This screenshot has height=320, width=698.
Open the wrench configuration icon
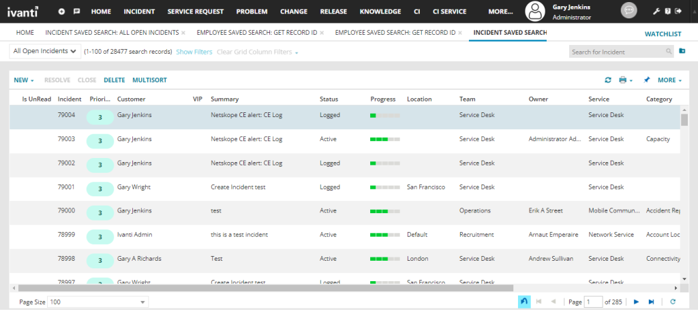tap(656, 12)
